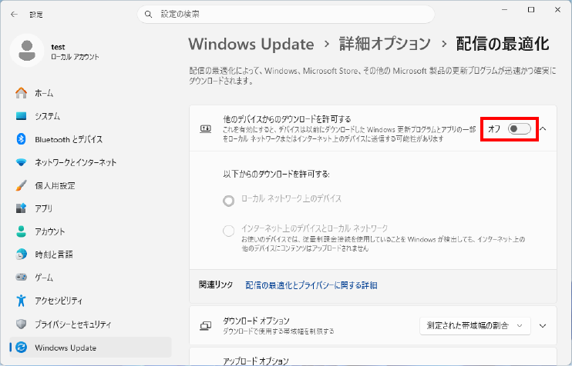
Task: Go to ゲーム settings
Action: pyautogui.click(x=90, y=278)
